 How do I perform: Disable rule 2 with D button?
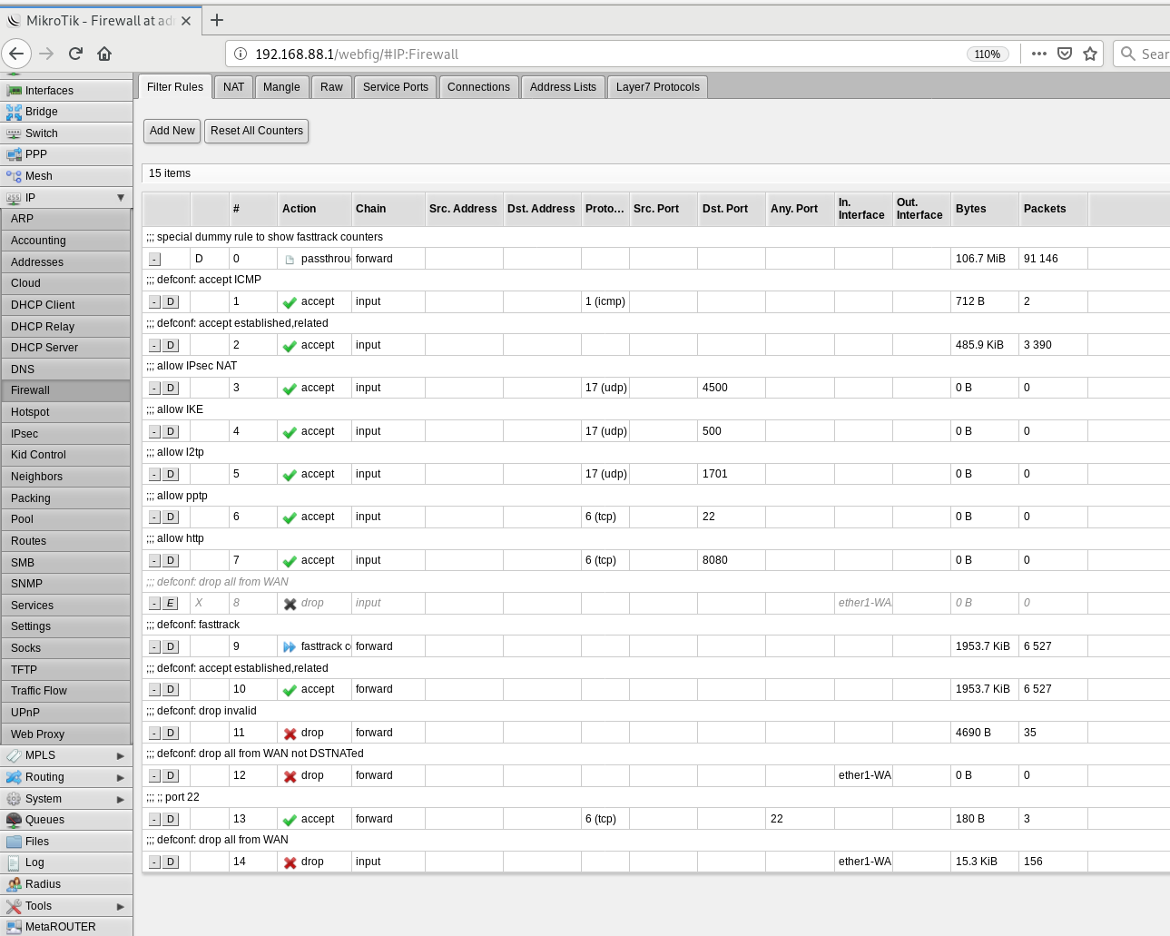[x=171, y=346]
